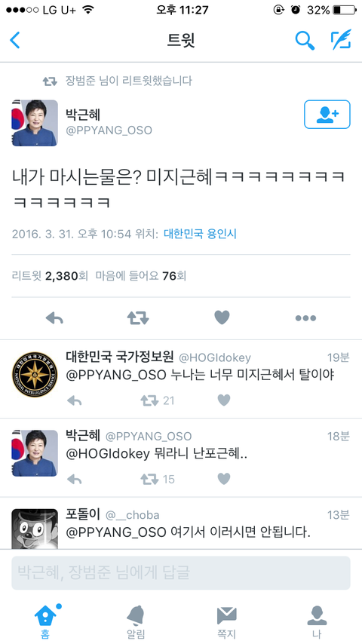This screenshot has width=362, height=644.
Task: Follow @PPYANG_OSO with the add-user button
Action: point(327,114)
